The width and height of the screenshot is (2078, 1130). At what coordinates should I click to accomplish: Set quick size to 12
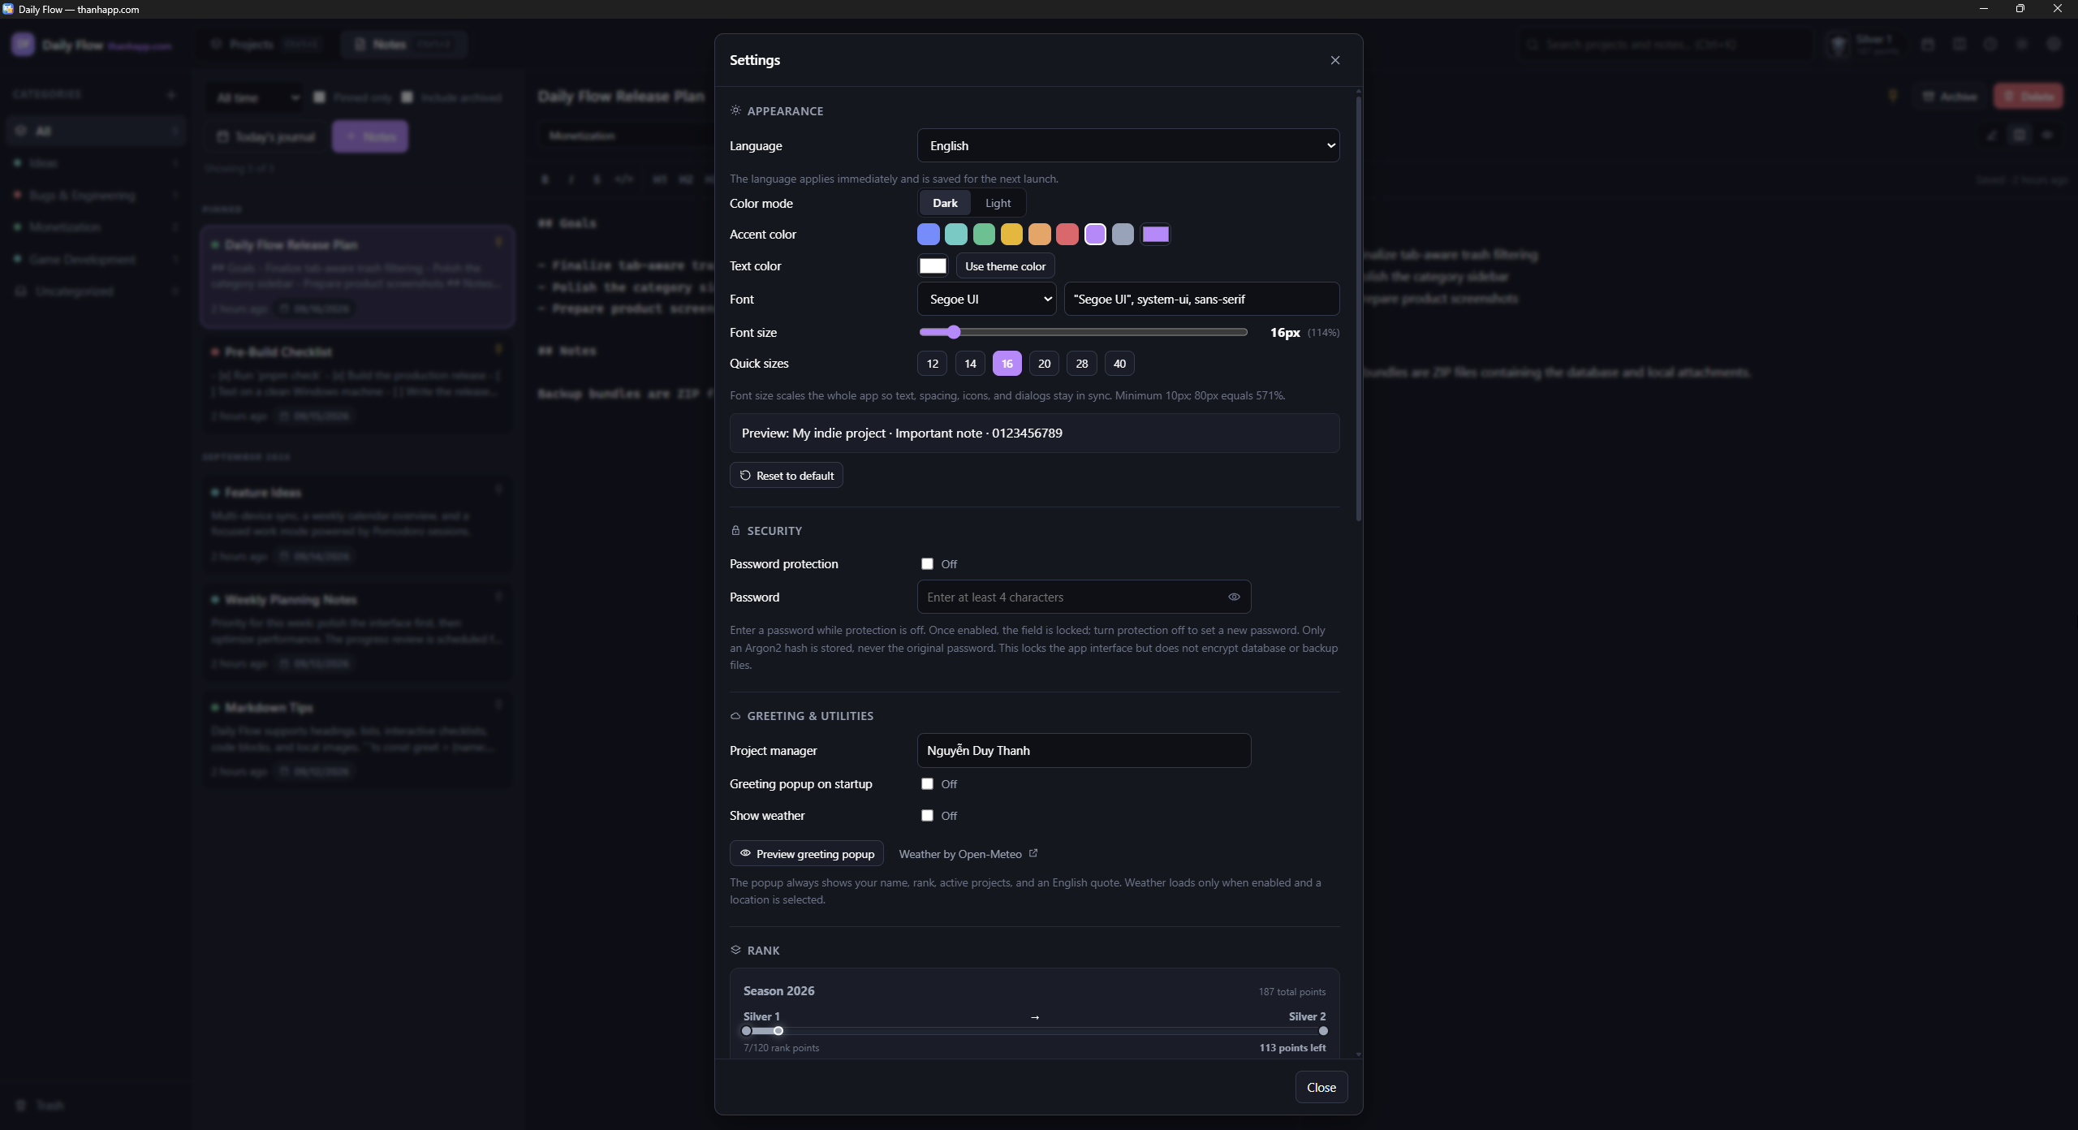933,364
